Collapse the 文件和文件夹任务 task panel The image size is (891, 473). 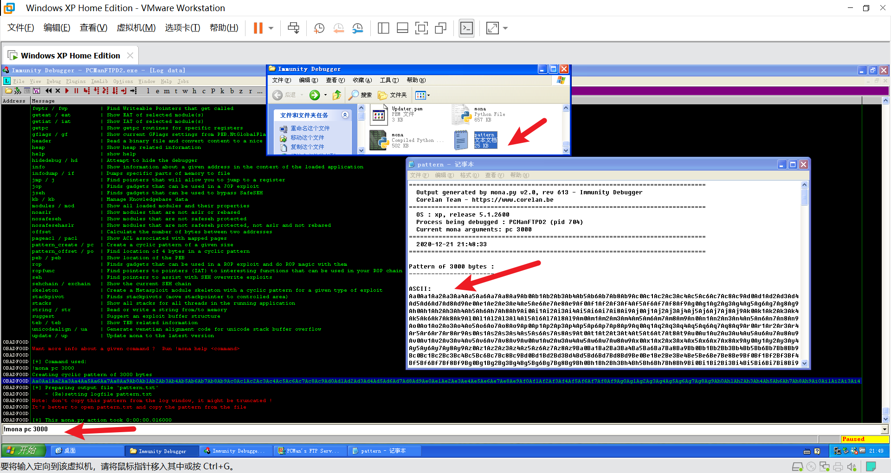pos(345,115)
